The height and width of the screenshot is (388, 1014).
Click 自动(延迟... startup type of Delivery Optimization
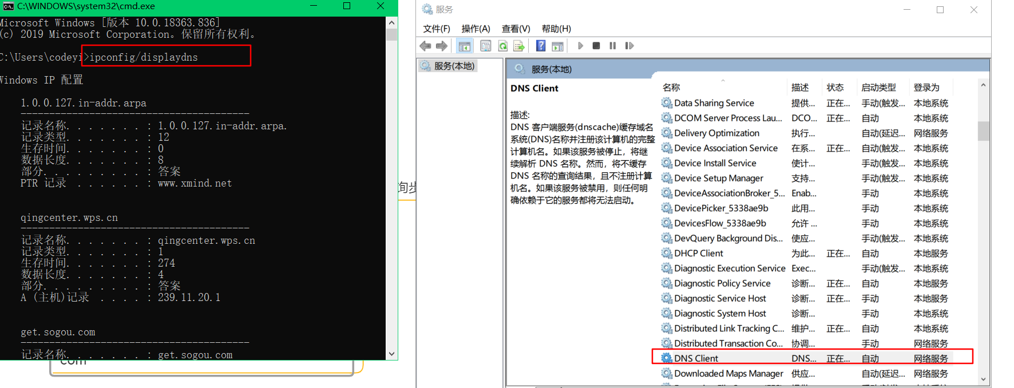coord(884,133)
